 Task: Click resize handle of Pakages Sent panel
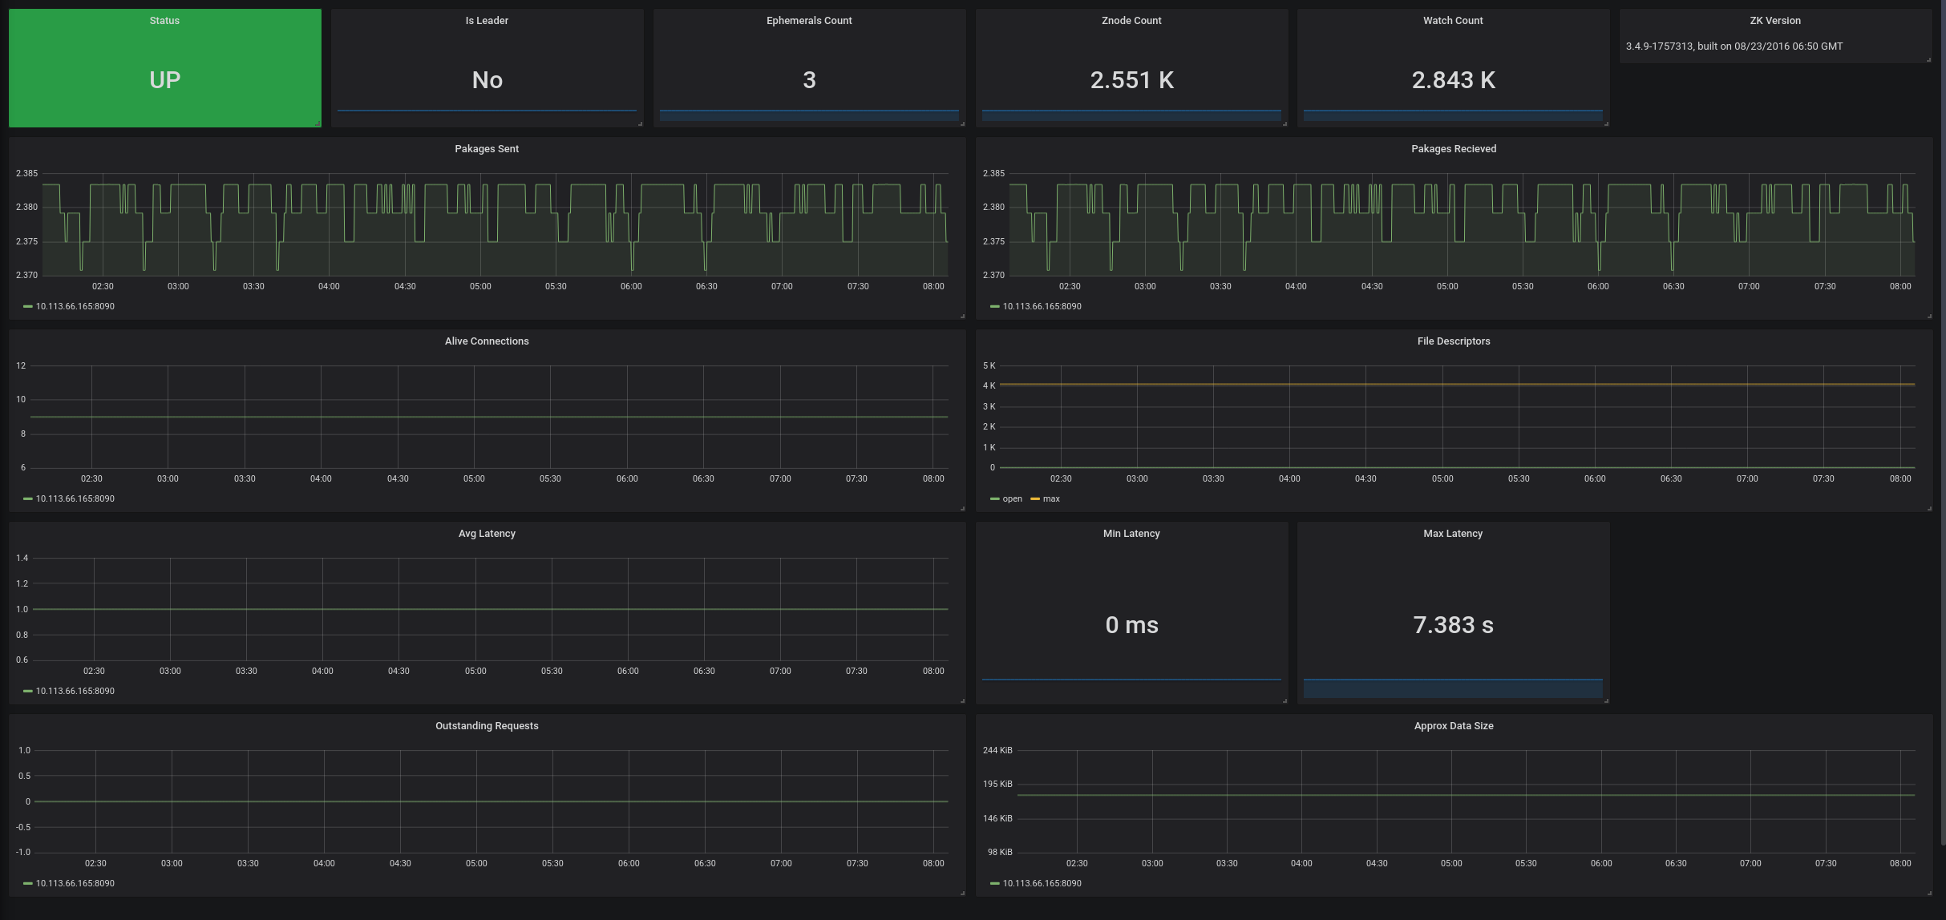[962, 316]
